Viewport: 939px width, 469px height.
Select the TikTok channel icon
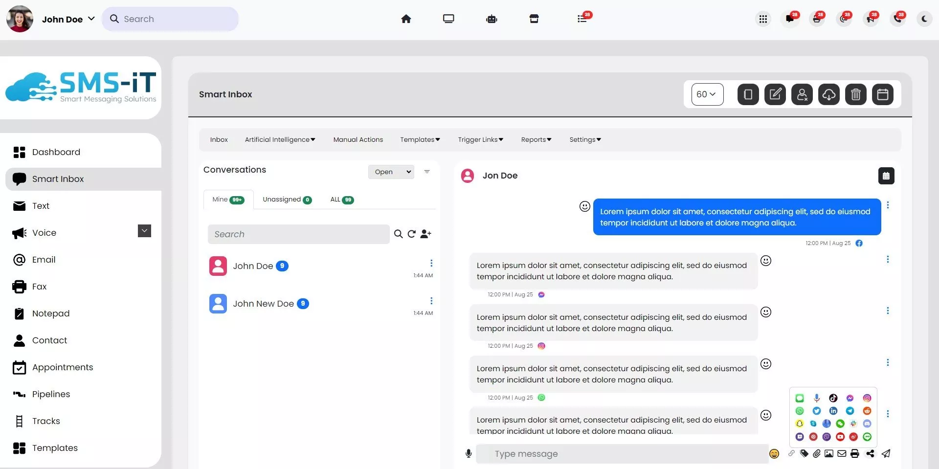pos(833,398)
